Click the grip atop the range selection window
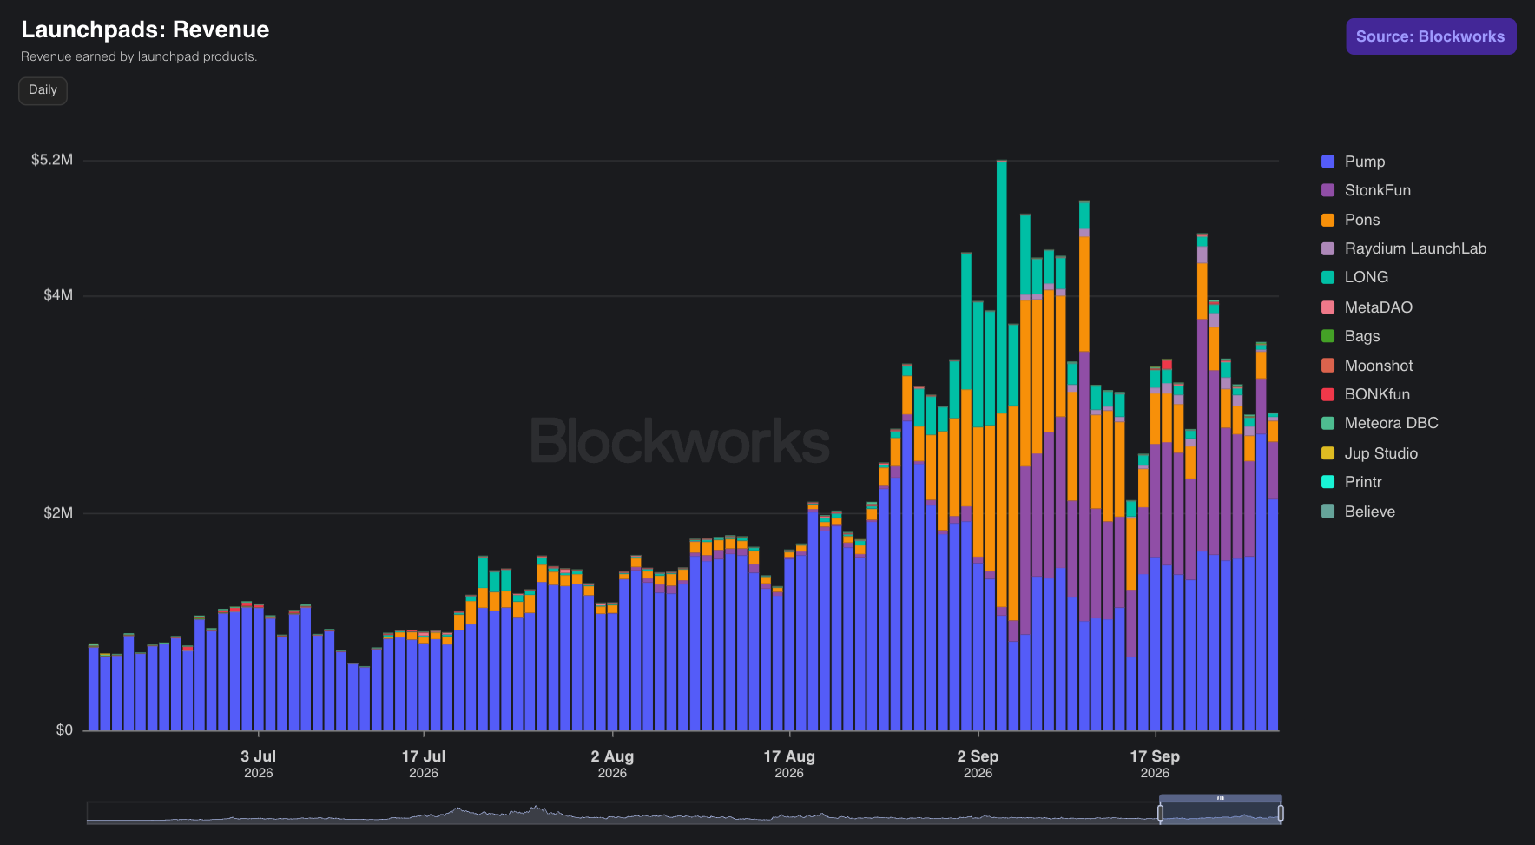Viewport: 1535px width, 845px height. (x=1221, y=798)
